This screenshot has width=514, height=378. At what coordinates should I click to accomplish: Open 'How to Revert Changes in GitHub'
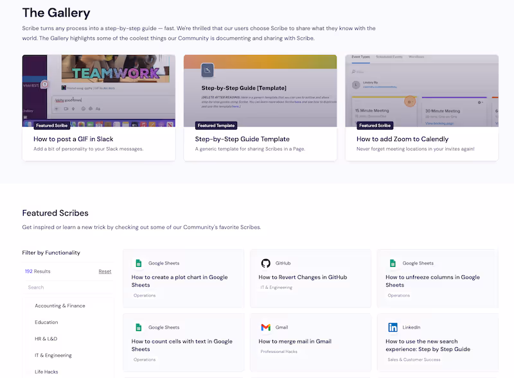click(303, 277)
